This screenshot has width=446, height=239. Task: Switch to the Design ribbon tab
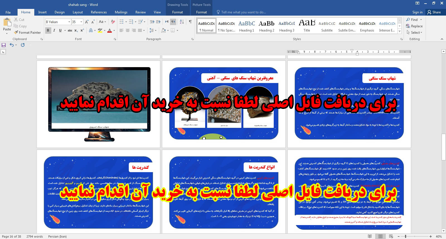pos(59,12)
